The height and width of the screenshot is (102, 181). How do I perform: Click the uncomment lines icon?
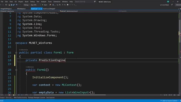coord(65,5)
